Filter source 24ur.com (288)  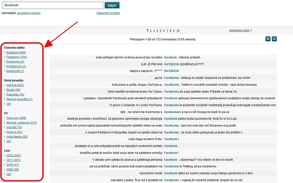(16, 118)
